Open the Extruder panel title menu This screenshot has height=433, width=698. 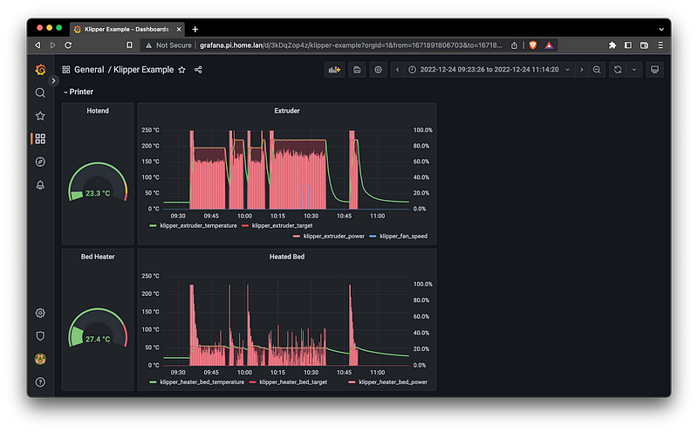tap(287, 111)
